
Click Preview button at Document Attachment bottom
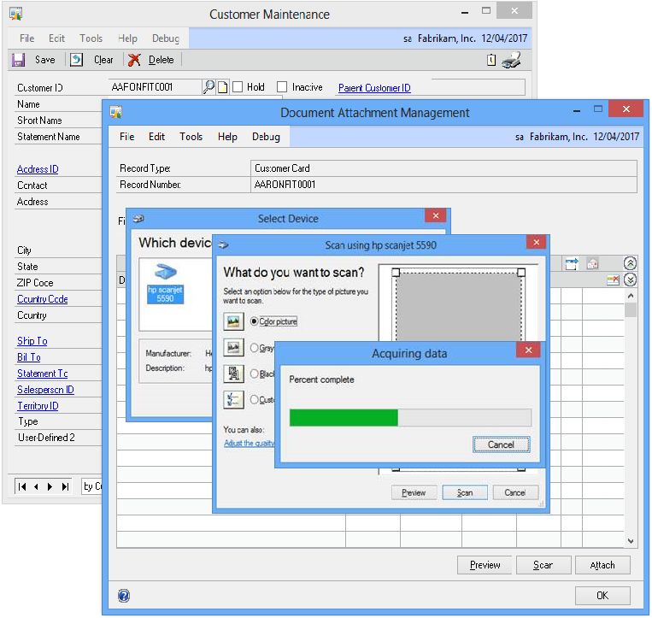click(485, 565)
